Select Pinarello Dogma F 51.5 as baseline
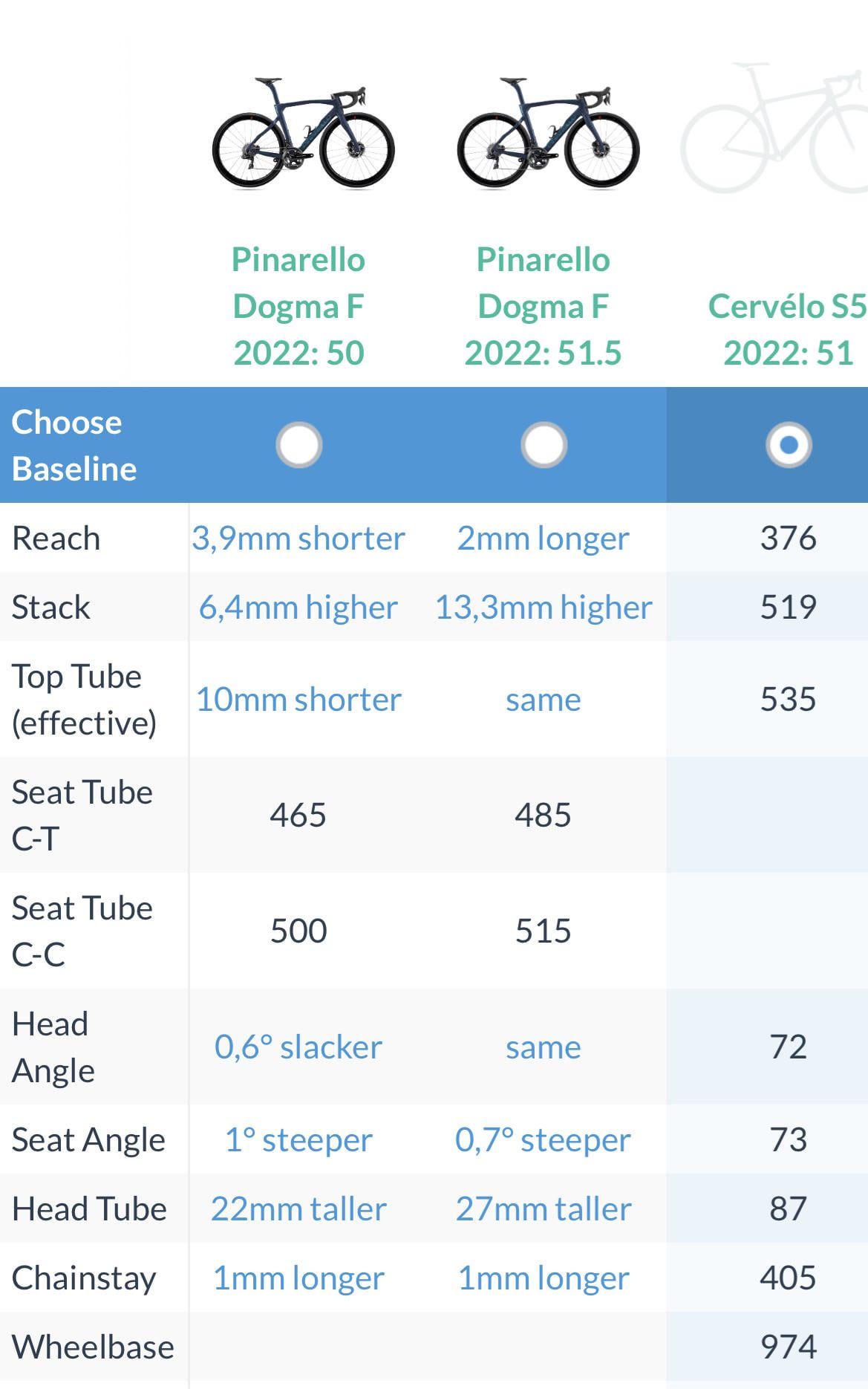The image size is (868, 1389). (x=544, y=445)
